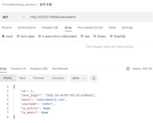Select the GraphQL body radio button
The height and width of the screenshot is (123, 153).
[111, 36]
